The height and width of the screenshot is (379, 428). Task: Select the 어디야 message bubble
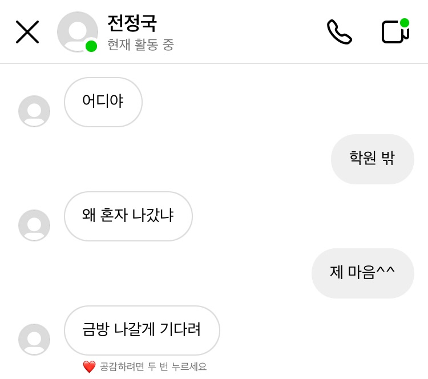pos(103,102)
